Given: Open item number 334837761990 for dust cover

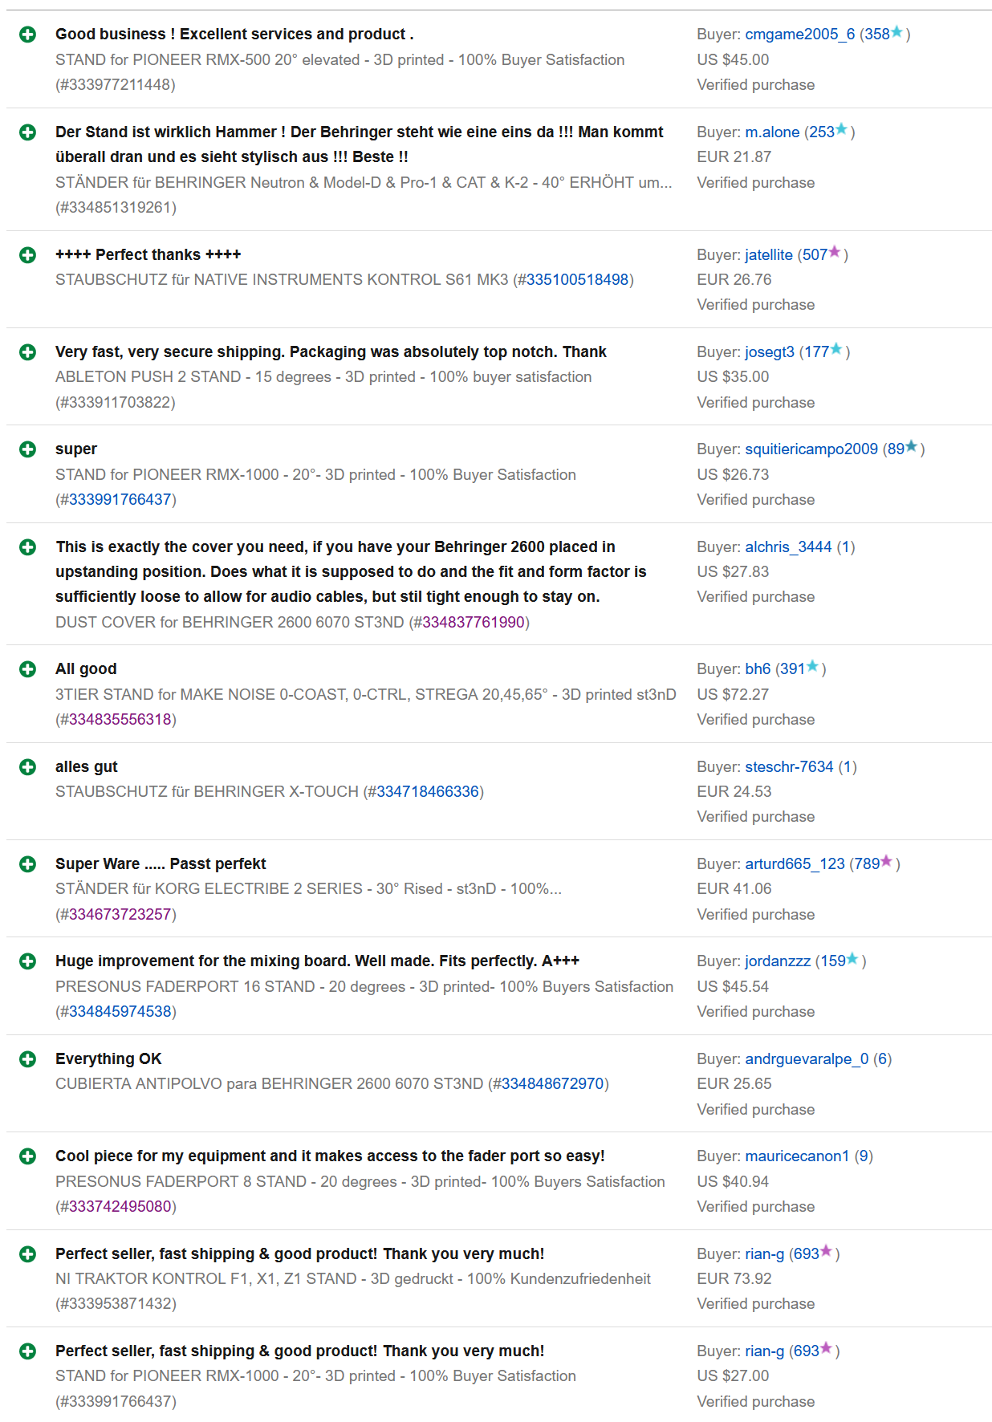Looking at the screenshot, I should click(x=474, y=623).
